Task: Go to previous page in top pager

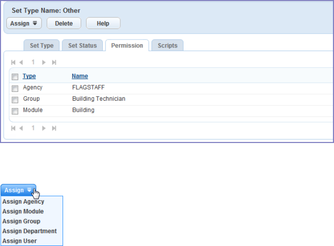Action: pyautogui.click(x=21, y=62)
